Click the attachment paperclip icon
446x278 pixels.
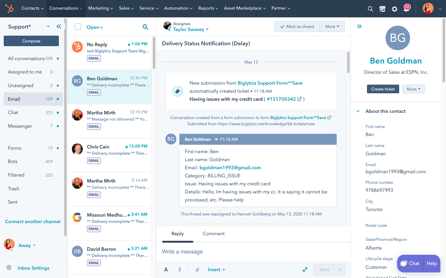(197, 270)
